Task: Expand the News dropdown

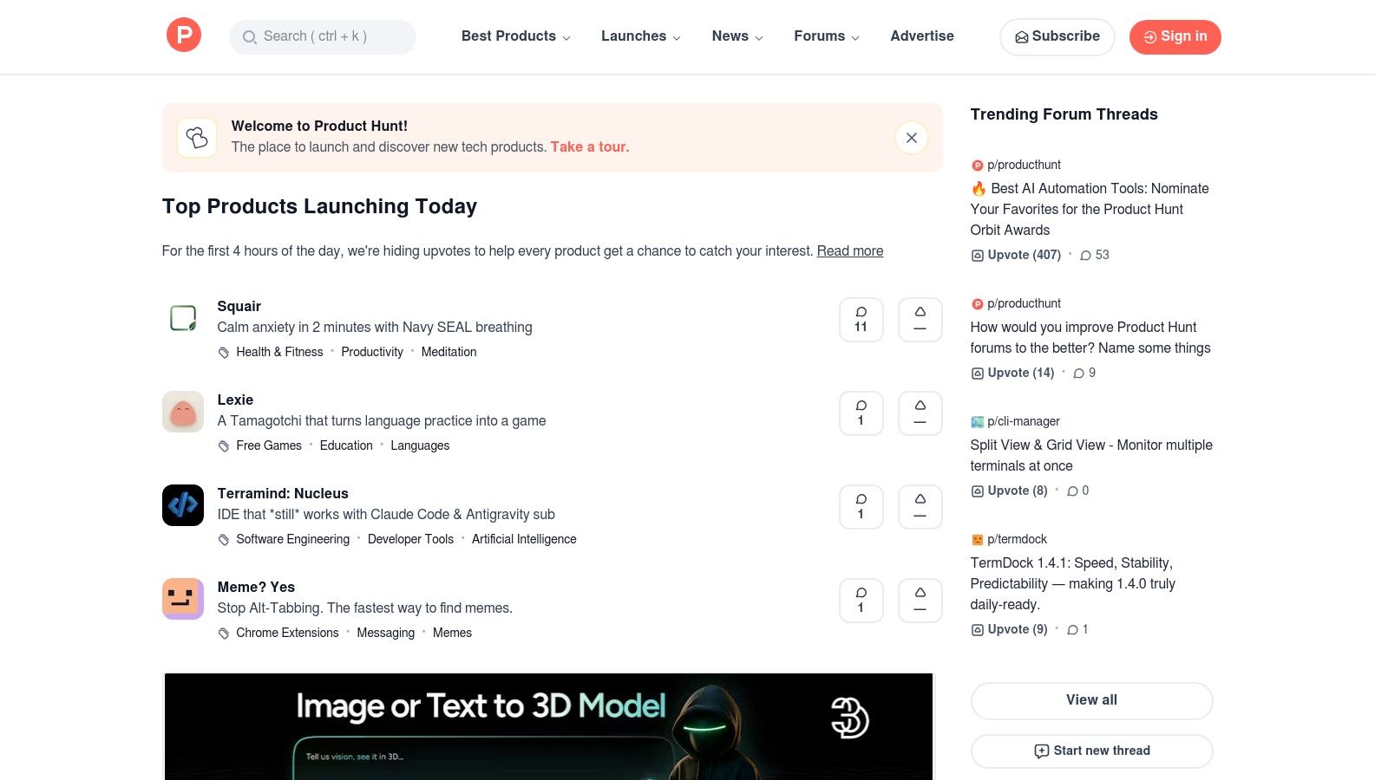Action: coord(737,36)
